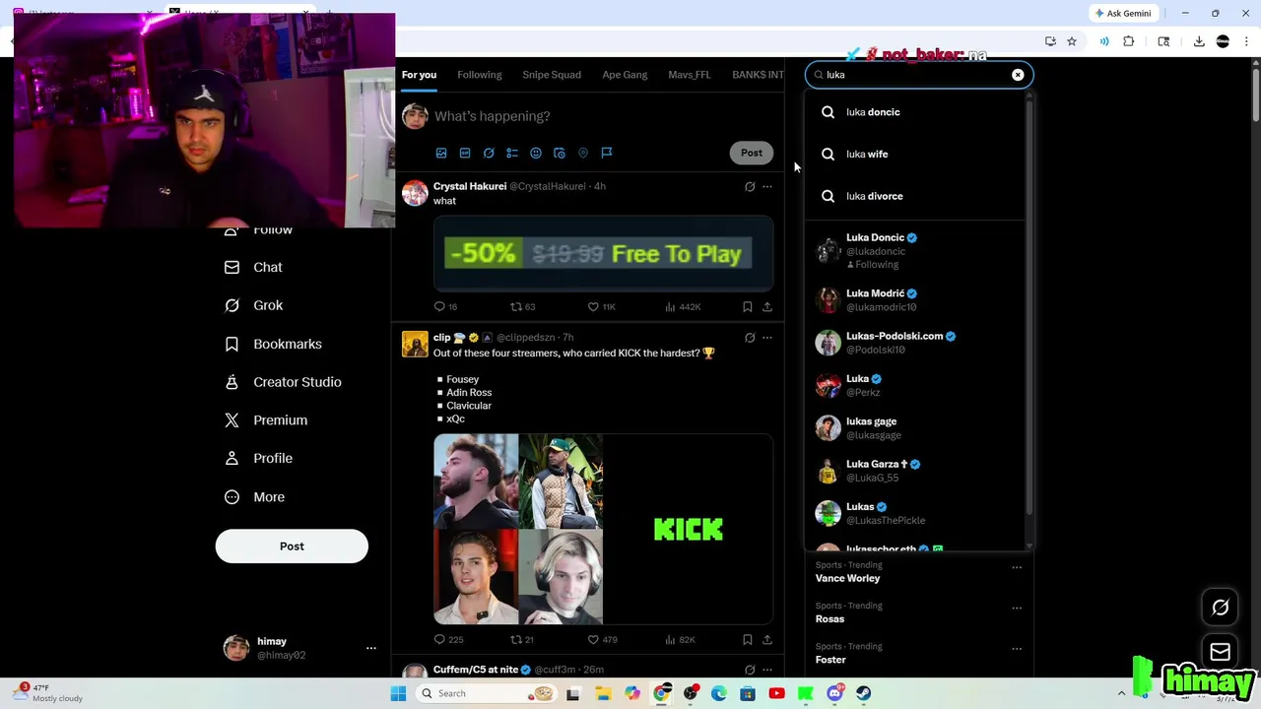
Task: Click the Windows Start button
Action: coord(398,693)
